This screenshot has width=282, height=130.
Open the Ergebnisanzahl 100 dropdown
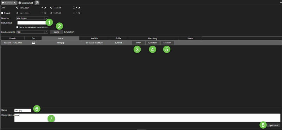pos(32,32)
